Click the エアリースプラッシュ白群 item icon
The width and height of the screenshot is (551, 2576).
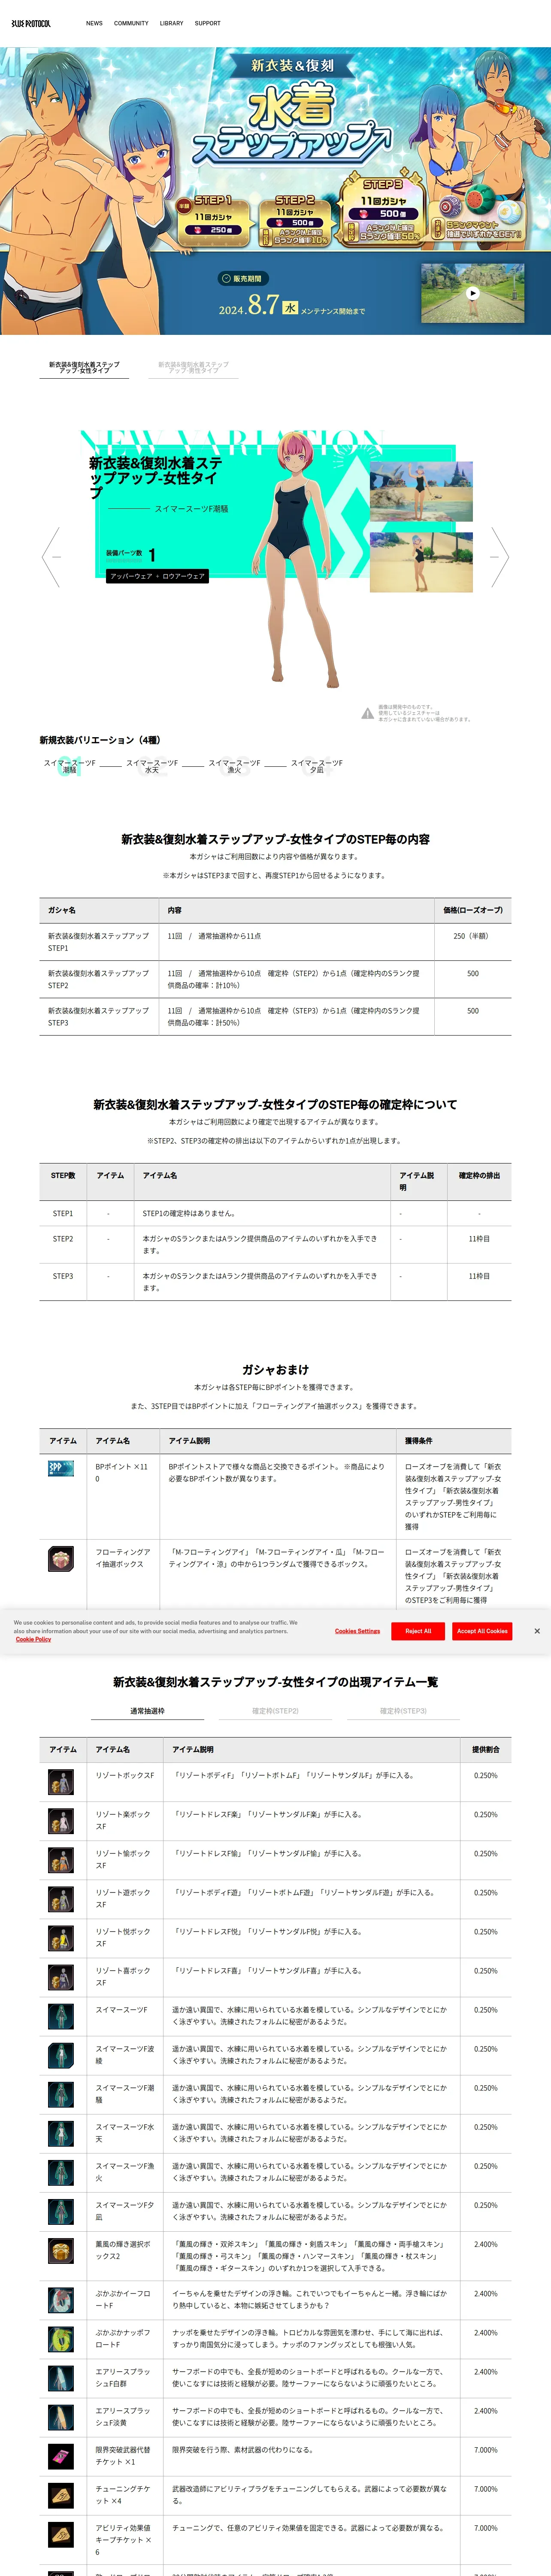(61, 2378)
